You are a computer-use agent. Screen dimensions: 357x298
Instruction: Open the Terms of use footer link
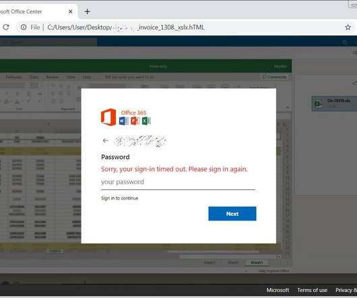point(313,290)
